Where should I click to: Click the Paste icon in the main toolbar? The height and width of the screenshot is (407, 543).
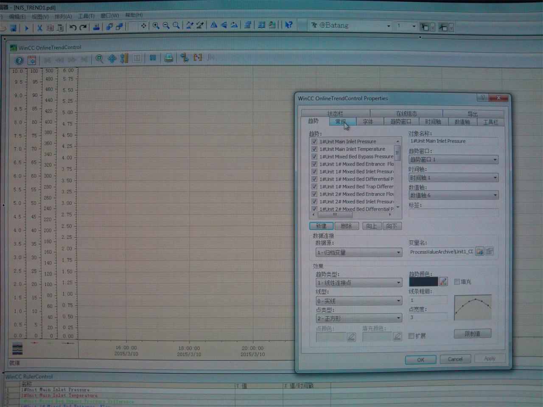pos(60,28)
